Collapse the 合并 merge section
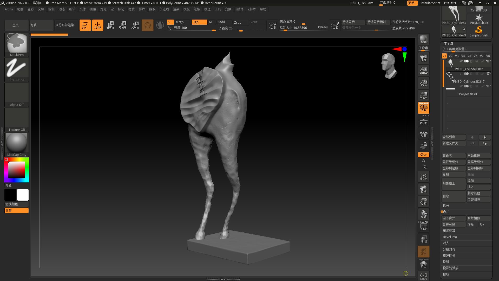499x281 pixels. tap(446, 212)
